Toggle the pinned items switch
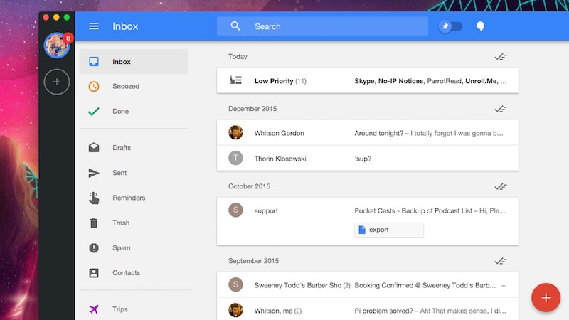The image size is (569, 320). (x=450, y=26)
